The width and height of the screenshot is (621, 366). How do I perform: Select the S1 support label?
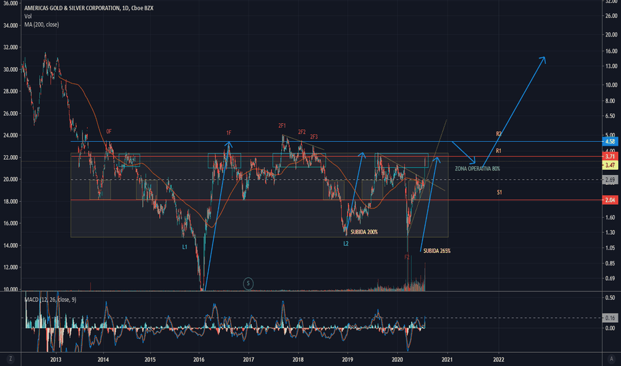coord(500,192)
